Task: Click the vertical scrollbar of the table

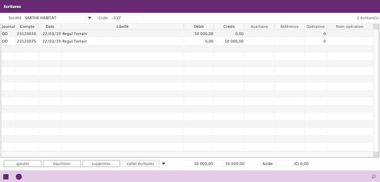Action: point(376,90)
